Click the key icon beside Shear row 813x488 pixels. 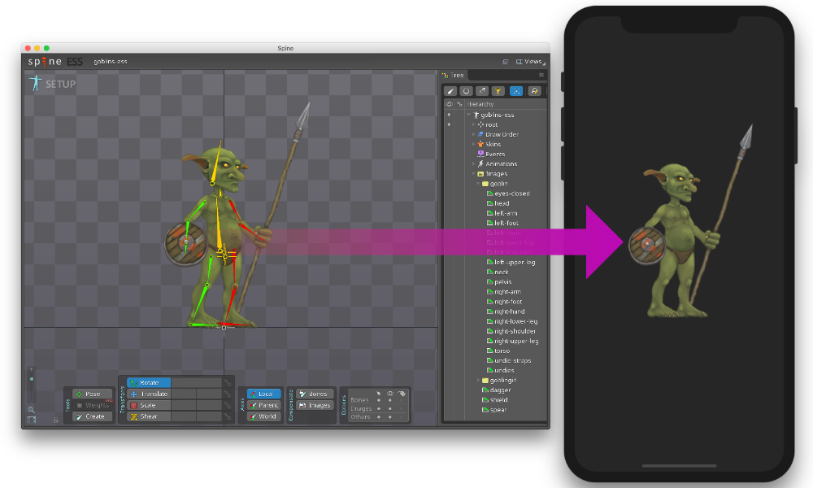coord(228,416)
